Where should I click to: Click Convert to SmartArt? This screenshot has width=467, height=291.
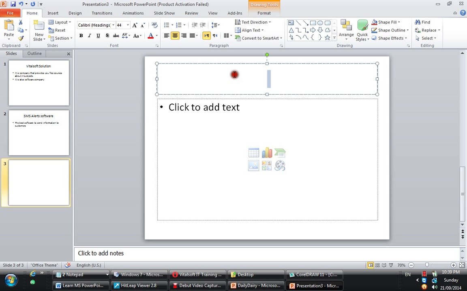pyautogui.click(x=258, y=38)
